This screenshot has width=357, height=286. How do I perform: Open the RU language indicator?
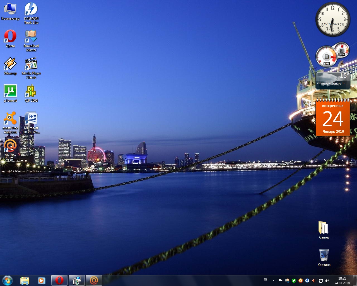[x=266, y=280]
